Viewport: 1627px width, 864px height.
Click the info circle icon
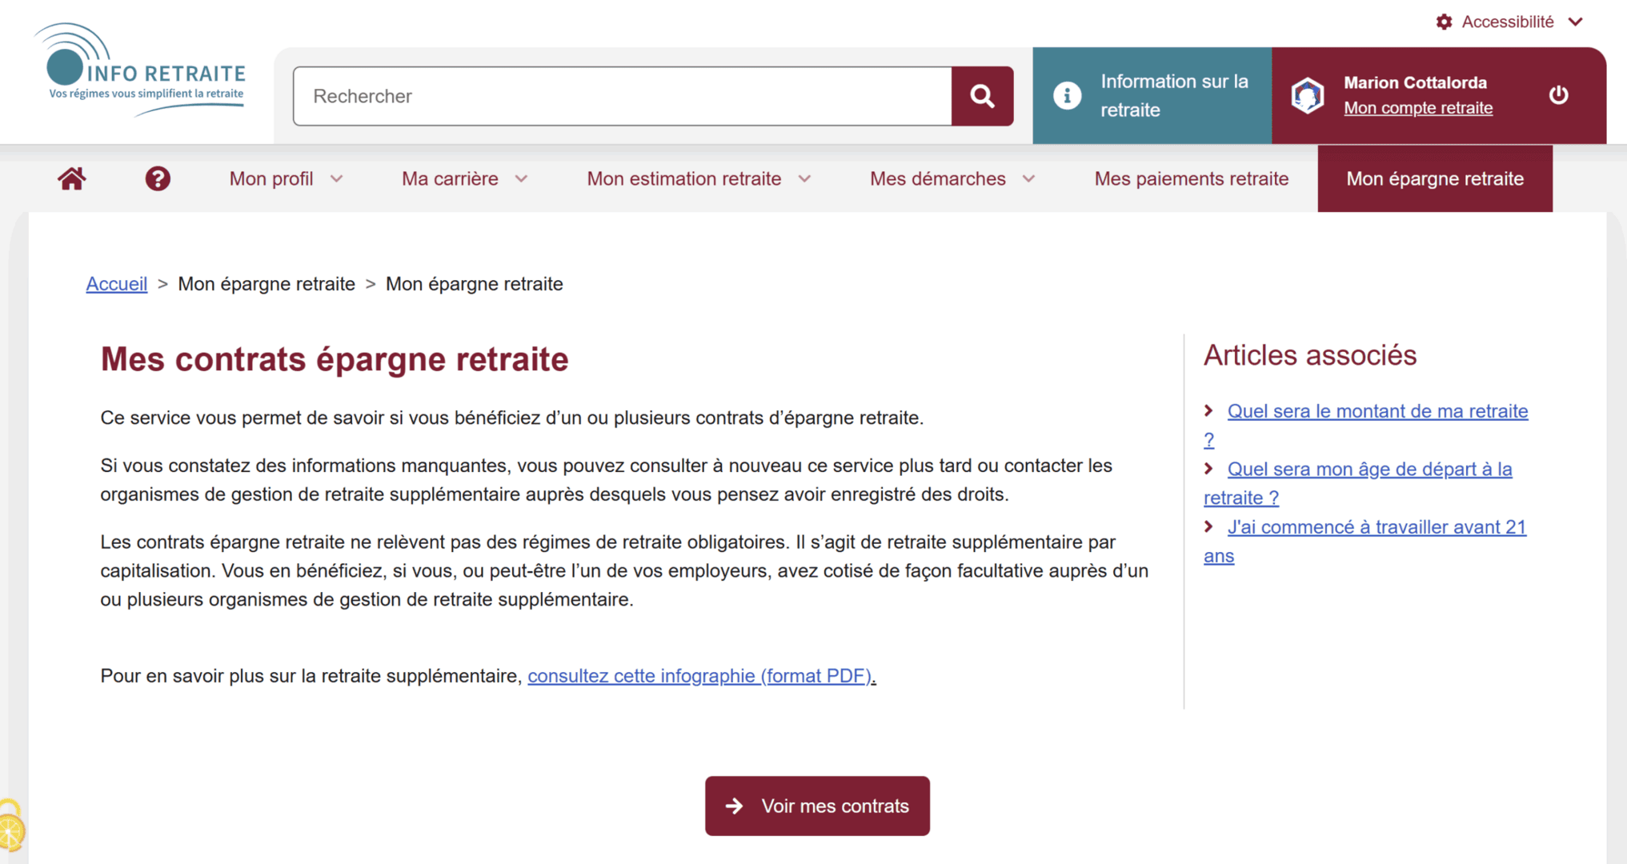[x=1067, y=95]
